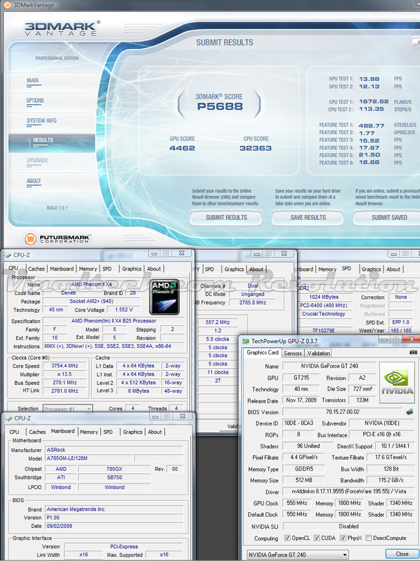
Task: Click the GPU-Z Name field NVIDIA GeForce GT 240
Action: click(329, 366)
